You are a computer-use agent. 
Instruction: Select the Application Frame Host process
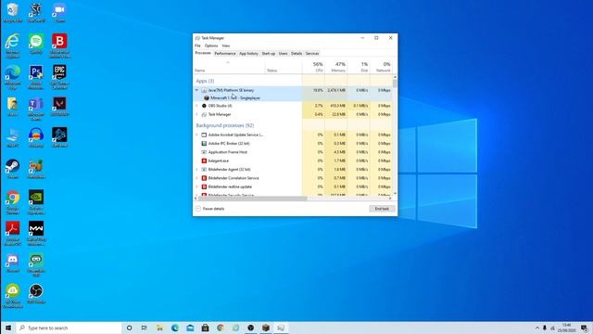point(228,152)
